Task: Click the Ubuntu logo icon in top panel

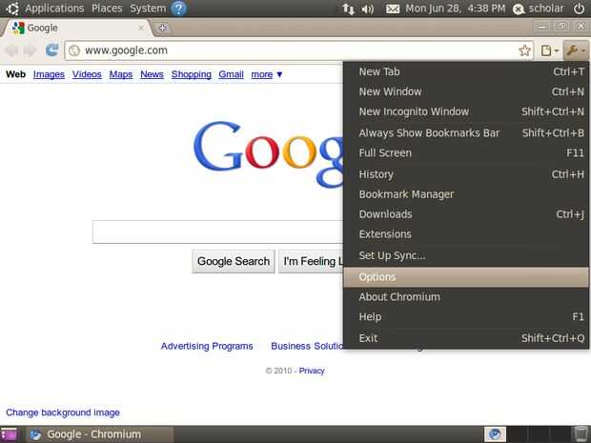Action: (11, 9)
